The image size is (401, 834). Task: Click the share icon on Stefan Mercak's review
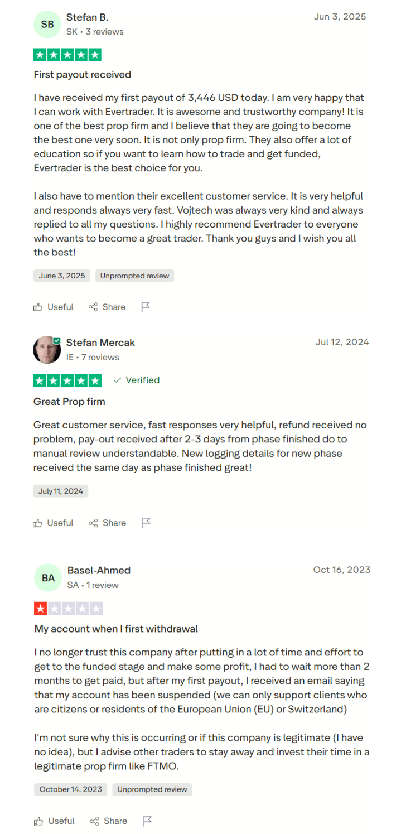(93, 523)
